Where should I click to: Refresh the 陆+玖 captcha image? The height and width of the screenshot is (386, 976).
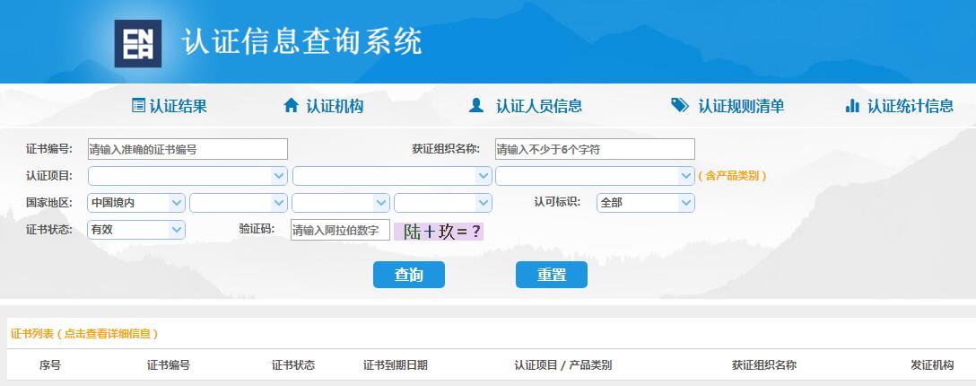[x=439, y=231]
